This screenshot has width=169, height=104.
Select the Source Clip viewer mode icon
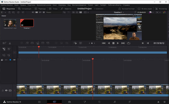click(73, 12)
